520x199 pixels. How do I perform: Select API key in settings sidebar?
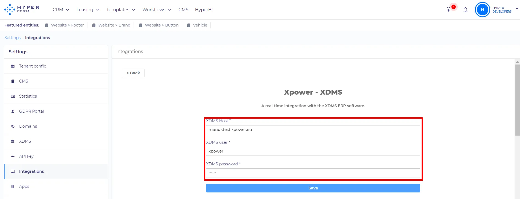coord(56,156)
